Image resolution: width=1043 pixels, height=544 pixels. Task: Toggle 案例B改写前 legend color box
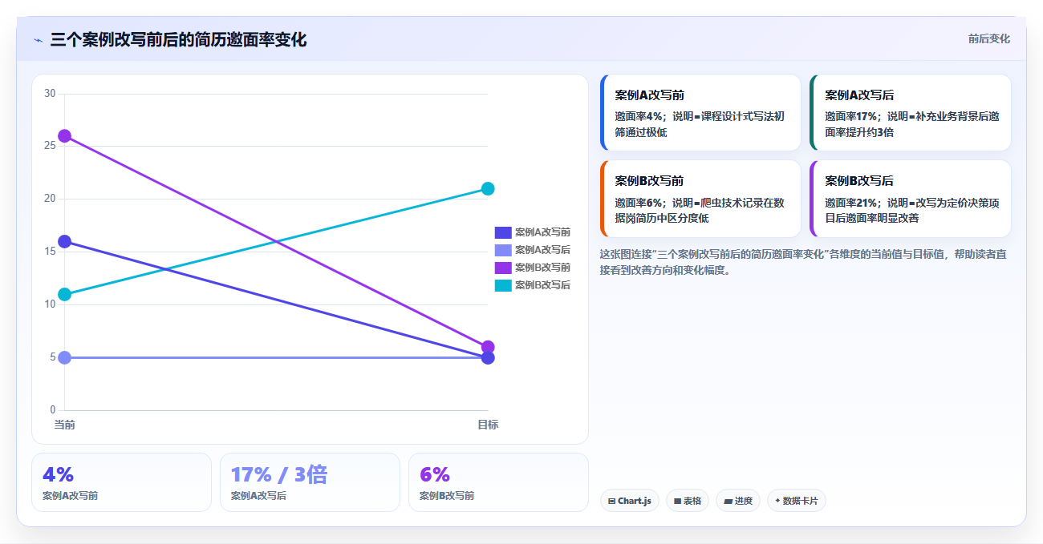click(503, 268)
